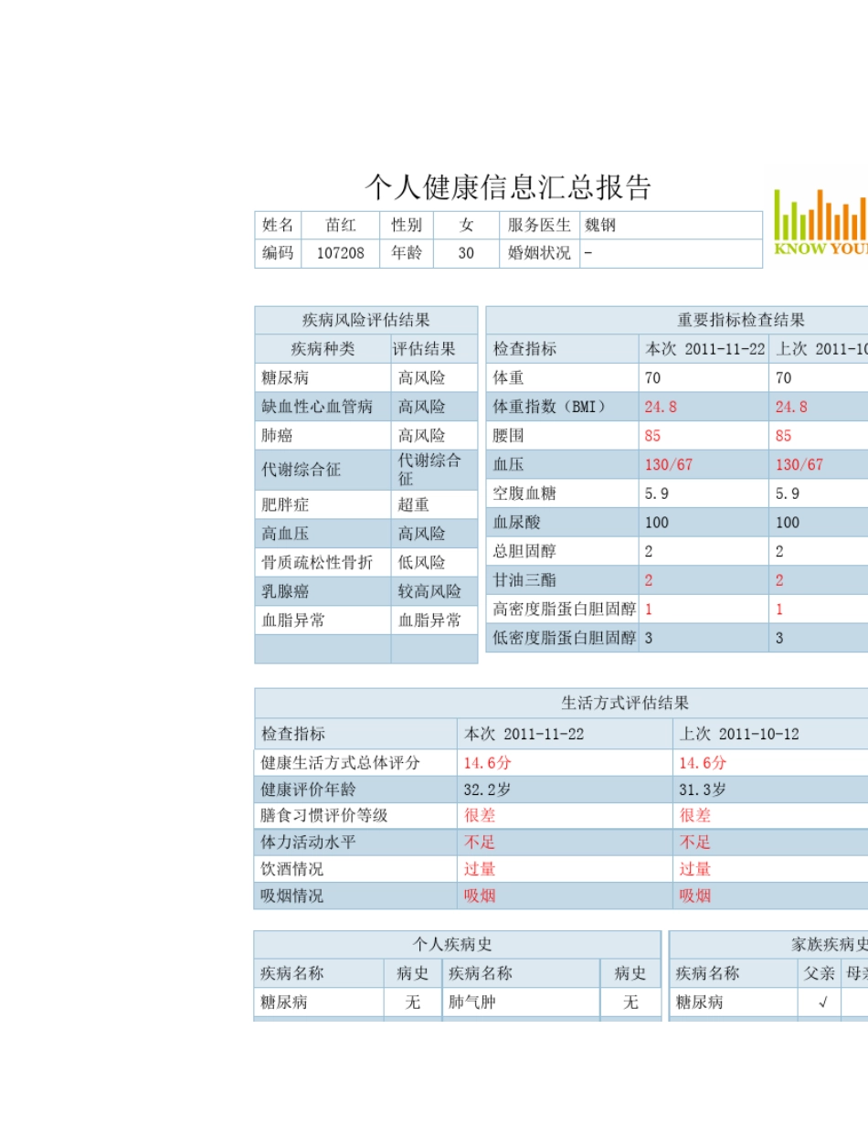
Task: Click the 姓名 label cell
Action: [279, 225]
